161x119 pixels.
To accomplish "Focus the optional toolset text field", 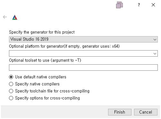I will coord(83,67).
